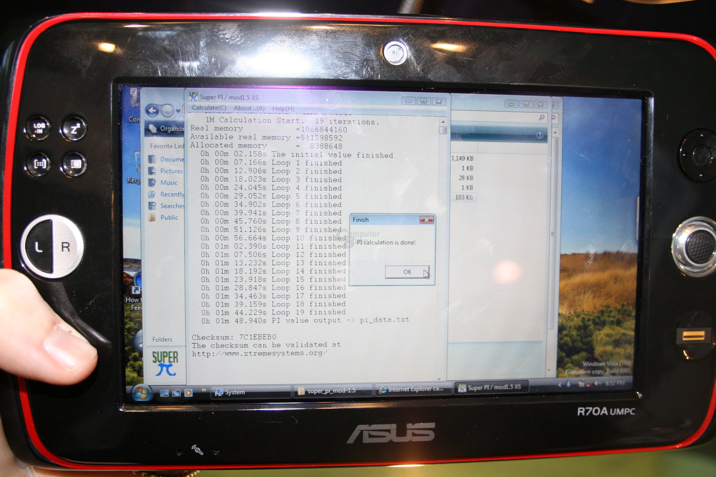Click the Music icon in Favorite Links
The height and width of the screenshot is (477, 716).
(152, 182)
